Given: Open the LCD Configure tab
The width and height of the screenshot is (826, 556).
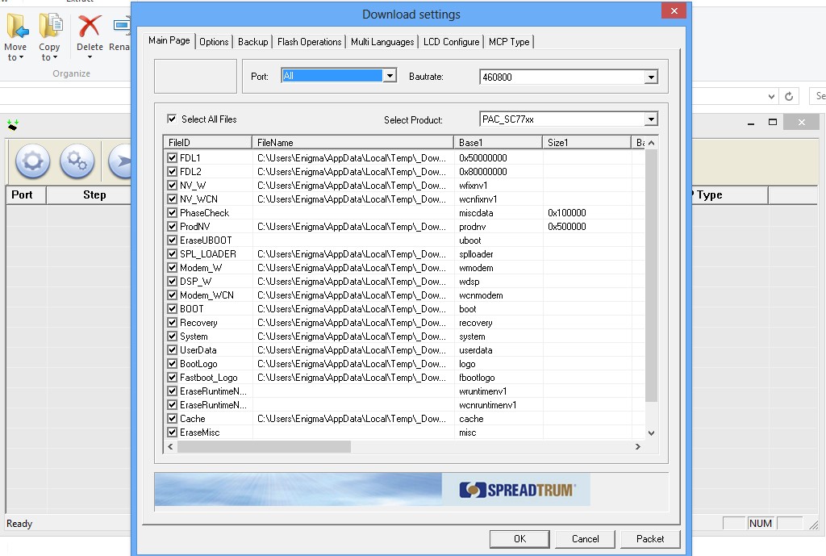Looking at the screenshot, I should click(451, 42).
